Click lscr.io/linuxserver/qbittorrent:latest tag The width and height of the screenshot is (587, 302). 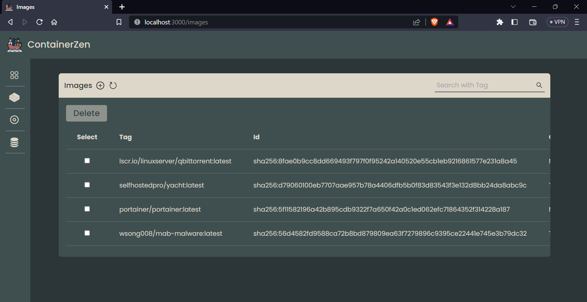click(175, 161)
